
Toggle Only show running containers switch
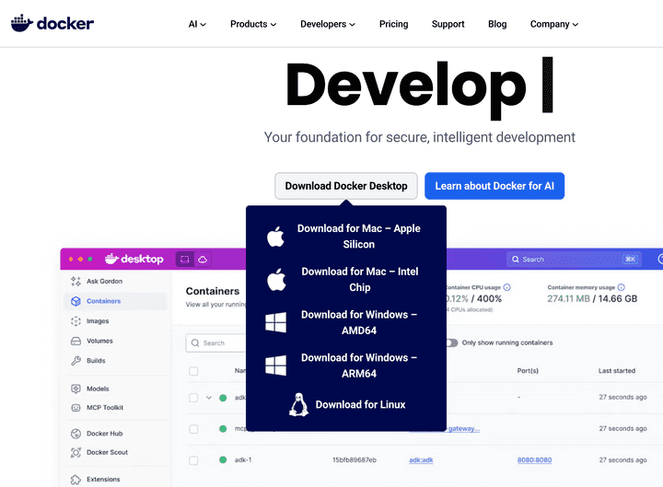[451, 342]
